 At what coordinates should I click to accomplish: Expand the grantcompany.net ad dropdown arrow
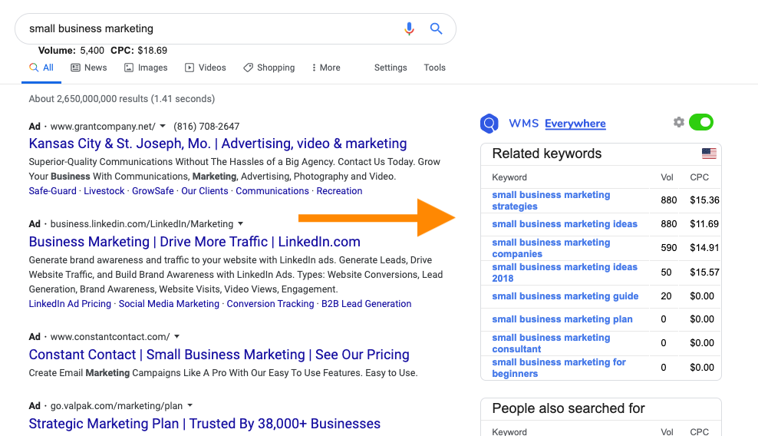163,127
